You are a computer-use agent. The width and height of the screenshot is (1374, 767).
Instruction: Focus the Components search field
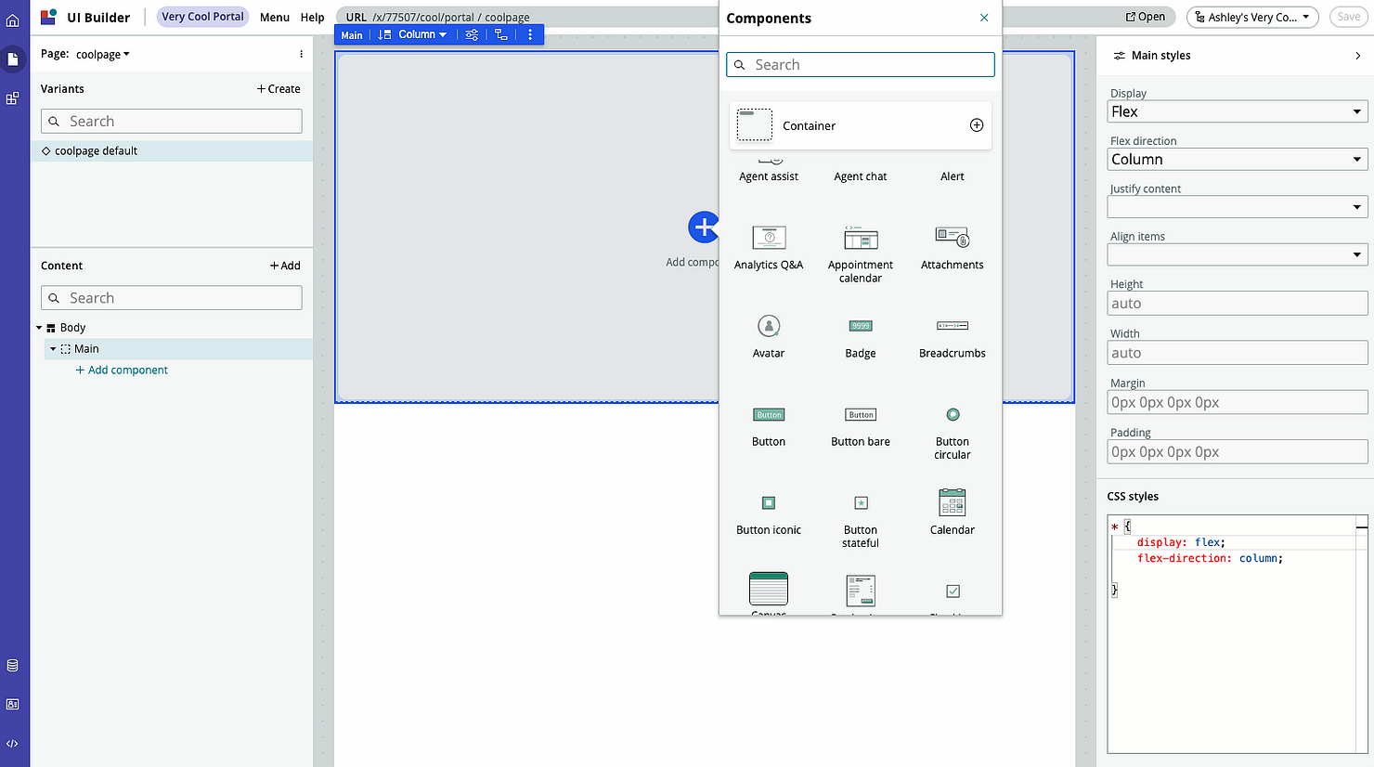pos(861,64)
